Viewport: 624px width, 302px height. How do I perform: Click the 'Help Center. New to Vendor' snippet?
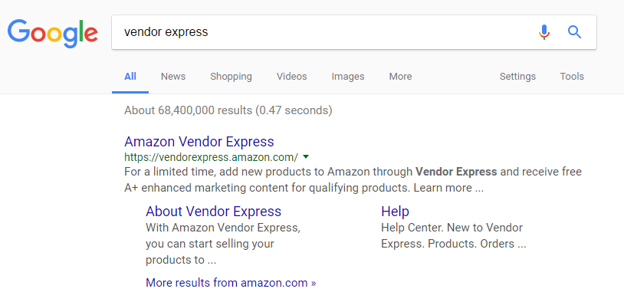[452, 228]
